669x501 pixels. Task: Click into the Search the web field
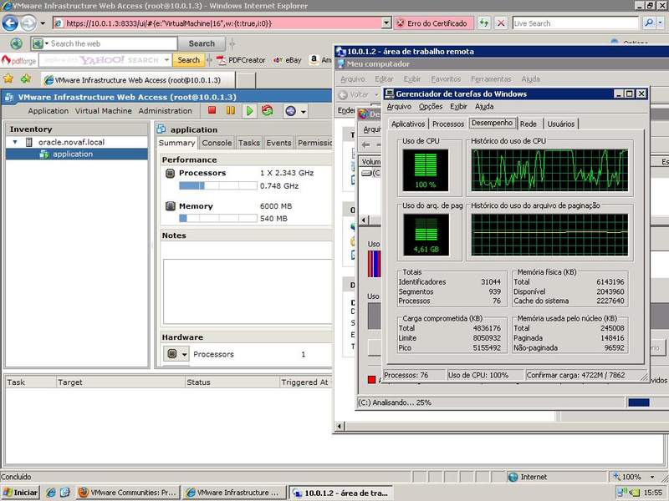(x=113, y=43)
